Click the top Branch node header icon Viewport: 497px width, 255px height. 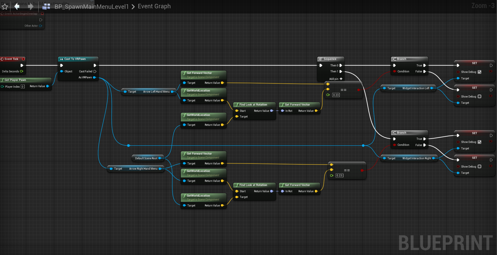click(x=394, y=59)
